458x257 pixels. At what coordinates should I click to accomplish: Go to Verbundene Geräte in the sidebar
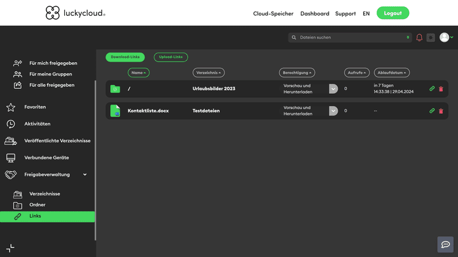tap(46, 157)
